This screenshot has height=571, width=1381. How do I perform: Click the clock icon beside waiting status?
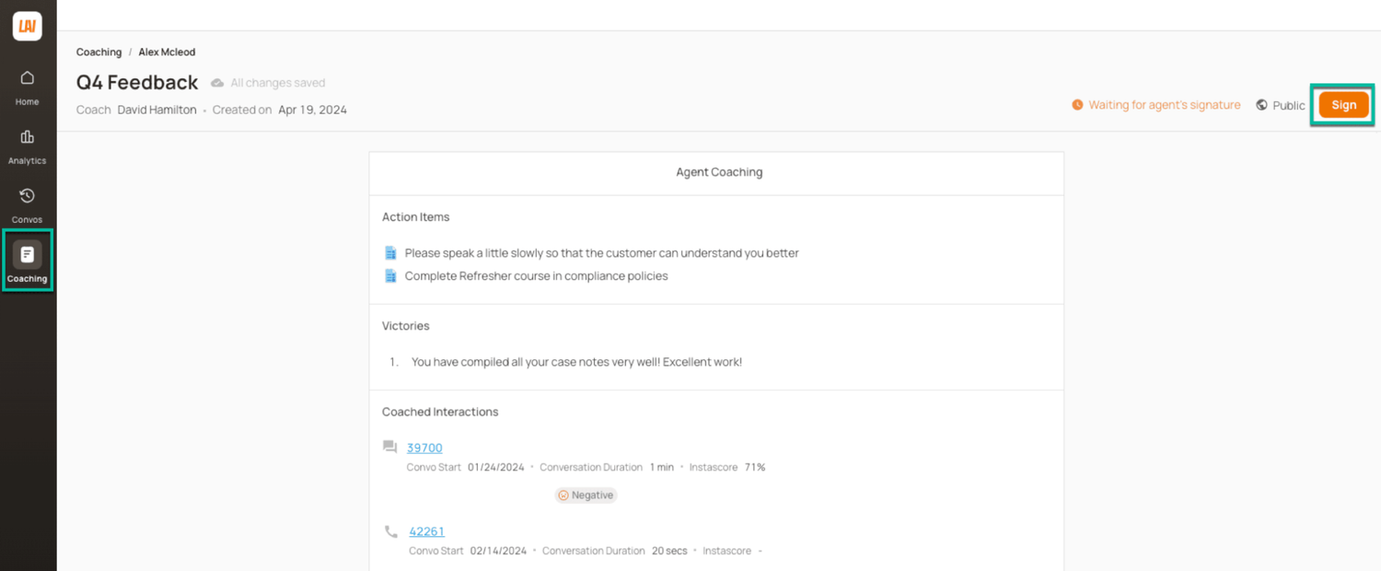tap(1077, 105)
